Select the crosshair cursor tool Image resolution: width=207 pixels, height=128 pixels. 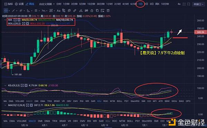(6, 11)
